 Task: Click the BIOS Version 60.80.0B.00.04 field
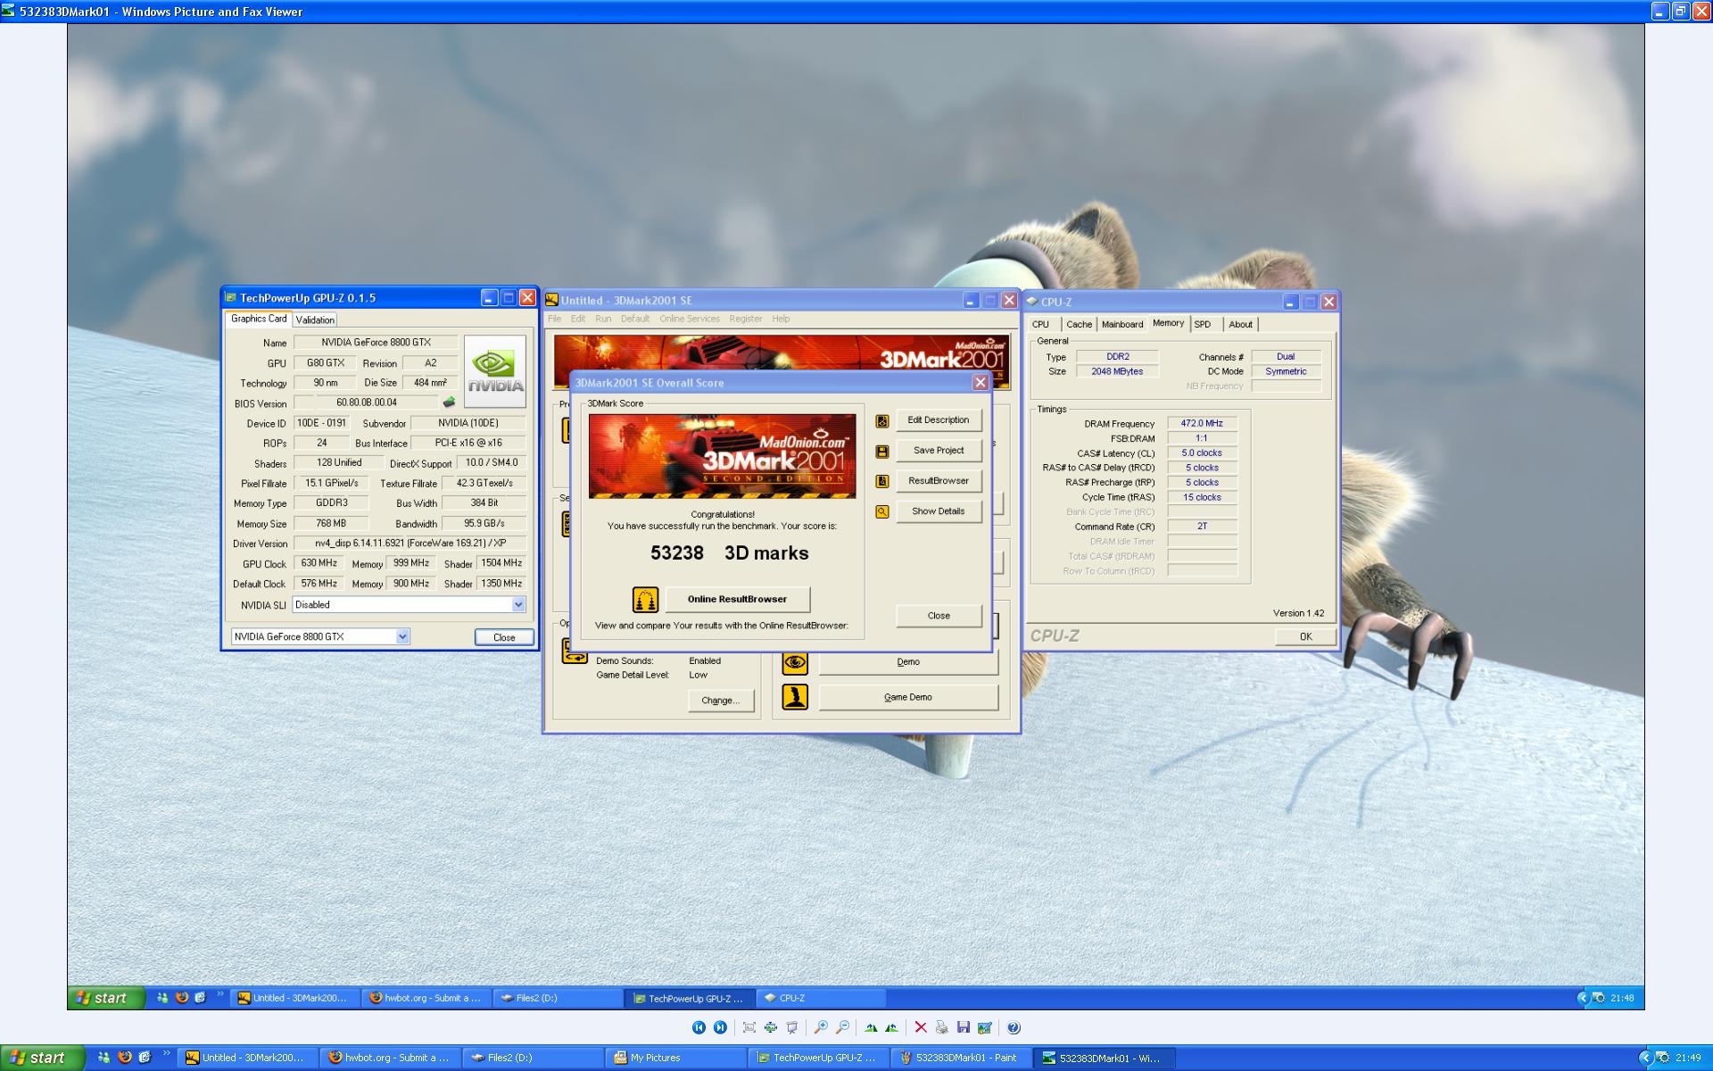(x=367, y=403)
